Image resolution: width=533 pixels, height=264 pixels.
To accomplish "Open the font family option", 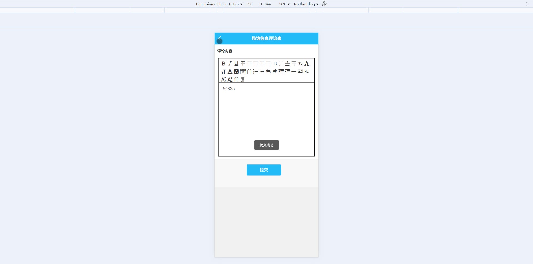I will click(306, 64).
